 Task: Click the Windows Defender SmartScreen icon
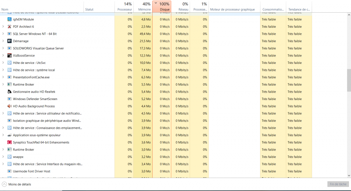click(9, 99)
